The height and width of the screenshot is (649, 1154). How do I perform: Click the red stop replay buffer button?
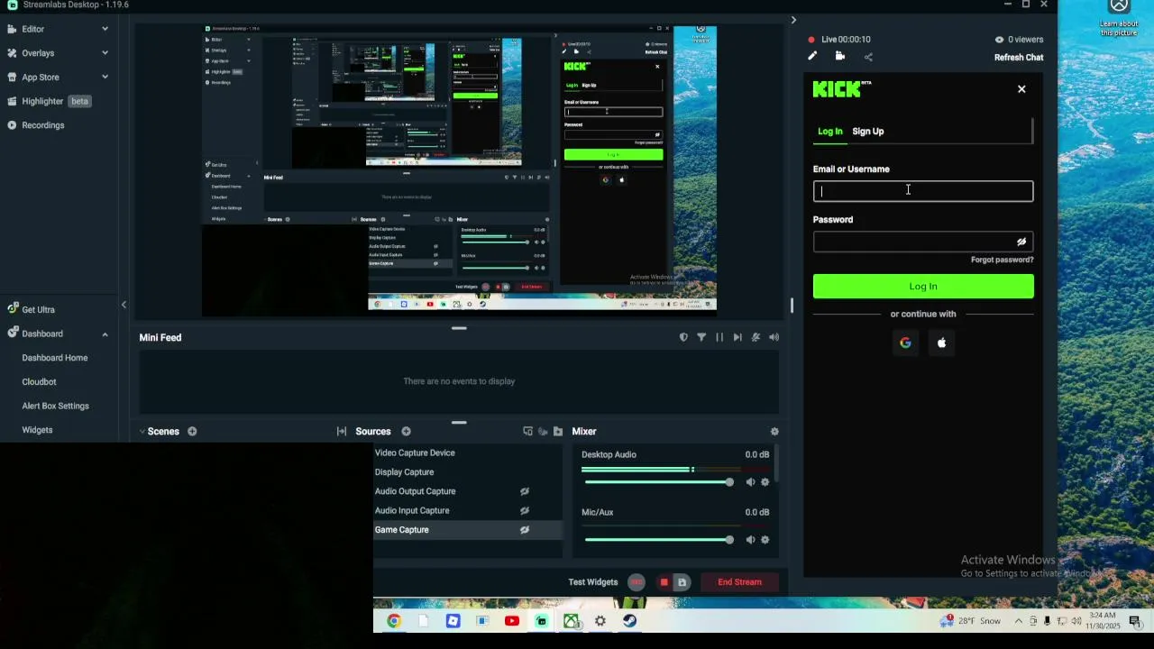[664, 582]
